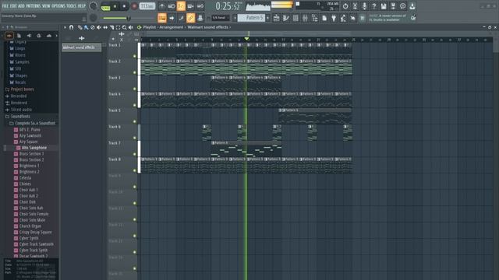Open help with the question mark icon
The image size is (499, 280).
point(374,6)
